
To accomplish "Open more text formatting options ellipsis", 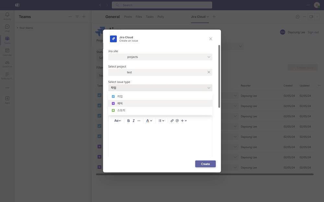I will click(139, 121).
